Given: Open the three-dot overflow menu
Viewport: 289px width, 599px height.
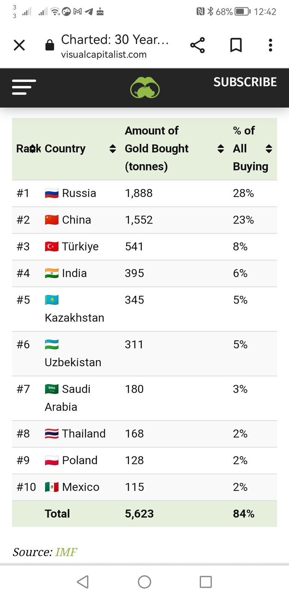Looking at the screenshot, I should pos(270,45).
